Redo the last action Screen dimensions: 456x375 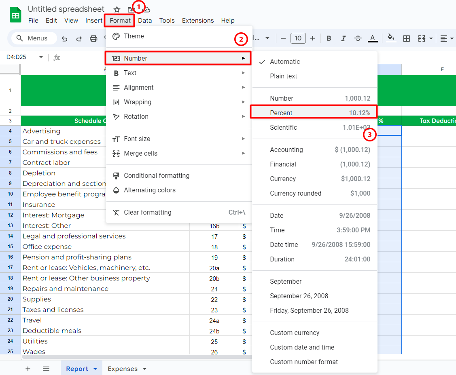tap(79, 38)
